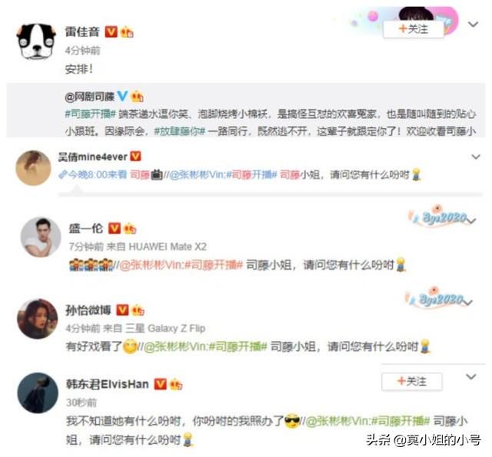This screenshot has height=457, width=492.
Task: Click the orange V badge beside 雷佳音
Action: [111, 31]
